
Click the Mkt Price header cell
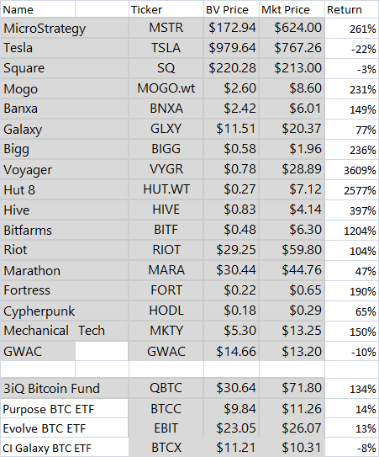[292, 9]
